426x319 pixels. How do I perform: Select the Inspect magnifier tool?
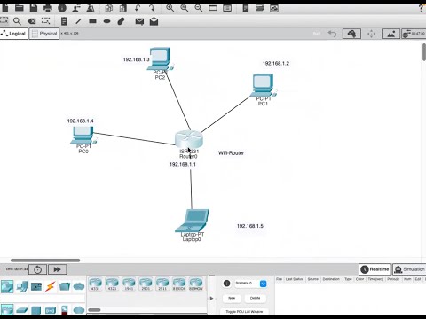(17, 21)
